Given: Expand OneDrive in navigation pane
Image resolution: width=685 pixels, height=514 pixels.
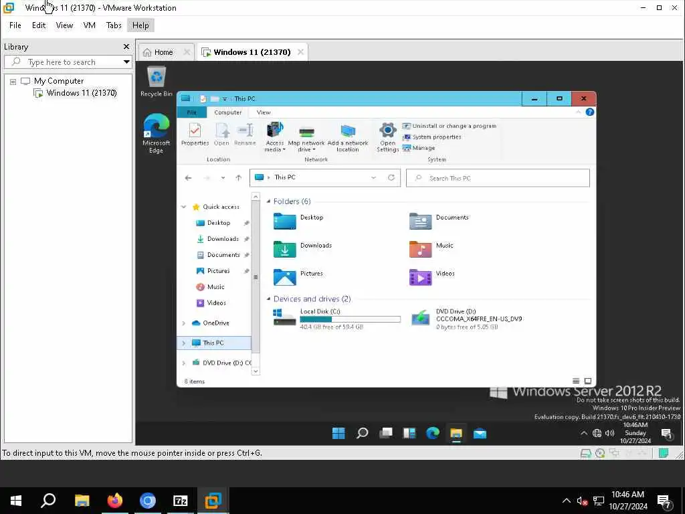Looking at the screenshot, I should [184, 323].
